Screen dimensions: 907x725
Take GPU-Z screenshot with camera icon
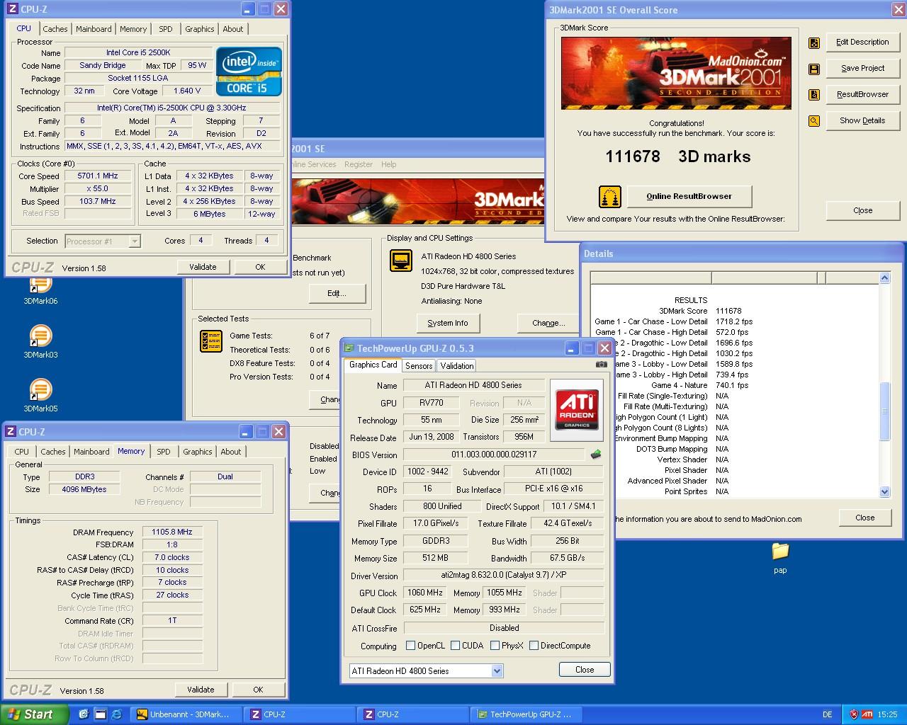click(x=601, y=365)
